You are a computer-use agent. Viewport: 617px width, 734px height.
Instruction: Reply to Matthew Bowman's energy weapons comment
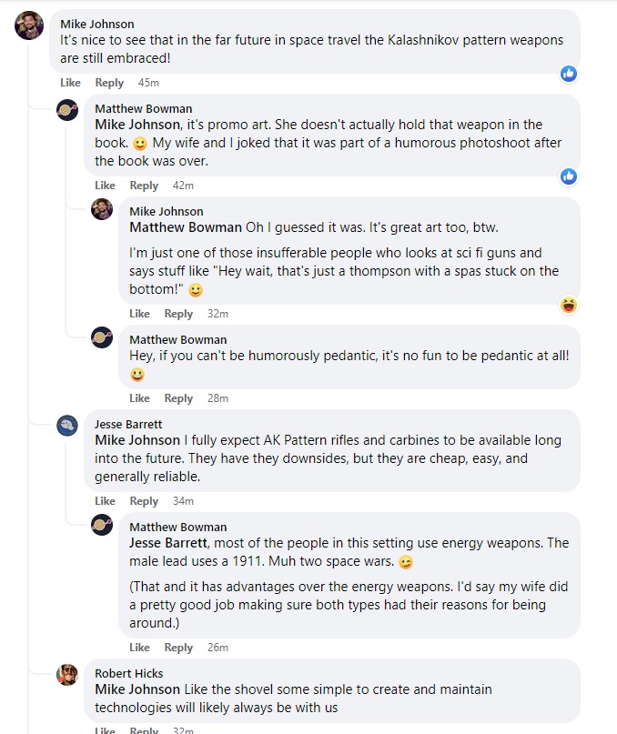coord(178,648)
